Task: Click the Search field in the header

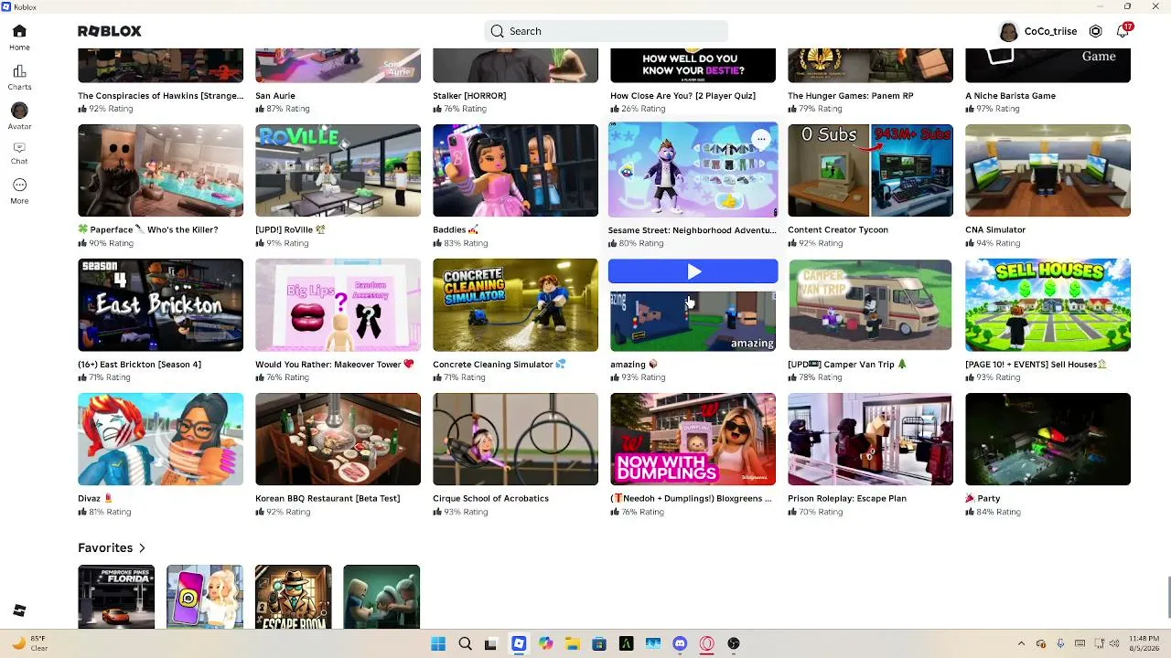Action: [x=606, y=31]
